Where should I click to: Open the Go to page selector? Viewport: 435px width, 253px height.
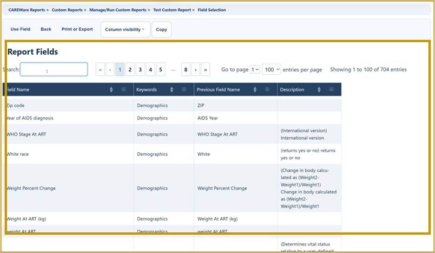[x=255, y=69]
